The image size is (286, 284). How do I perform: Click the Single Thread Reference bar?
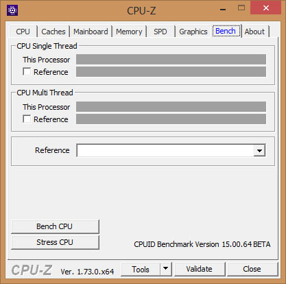pyautogui.click(x=171, y=72)
